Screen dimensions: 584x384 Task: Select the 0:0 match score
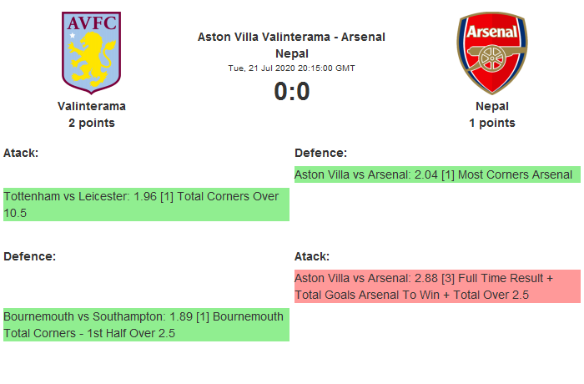tap(291, 91)
